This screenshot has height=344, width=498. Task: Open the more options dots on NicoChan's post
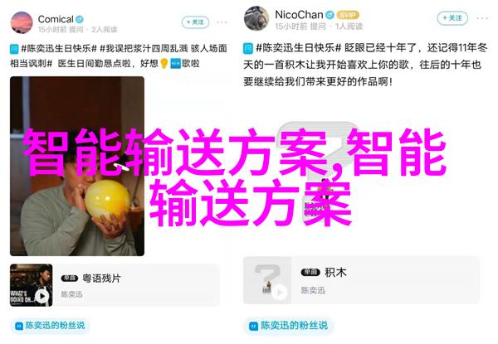click(x=482, y=18)
